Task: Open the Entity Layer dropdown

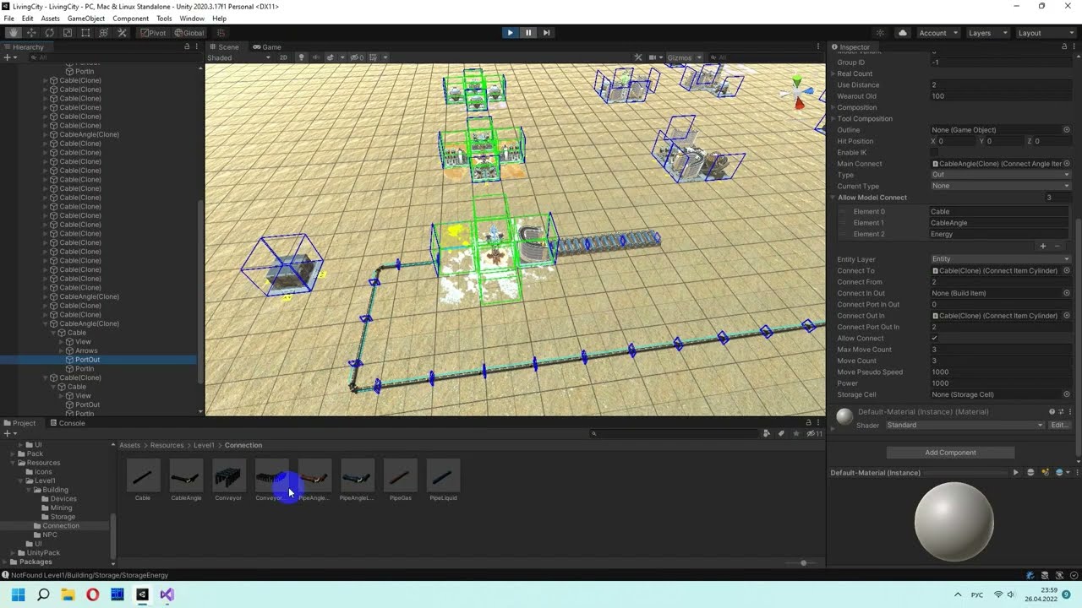Action: pos(1001,259)
